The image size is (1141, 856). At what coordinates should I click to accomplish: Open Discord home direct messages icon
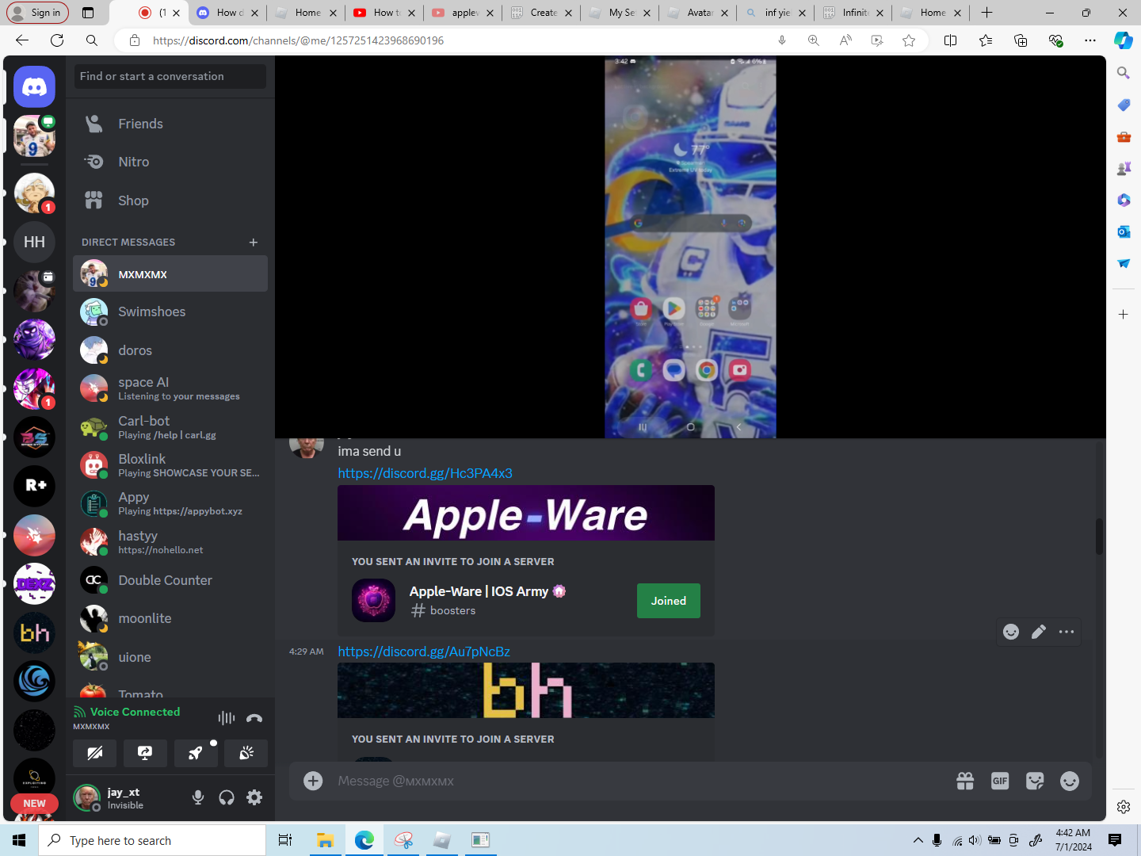tap(34, 86)
